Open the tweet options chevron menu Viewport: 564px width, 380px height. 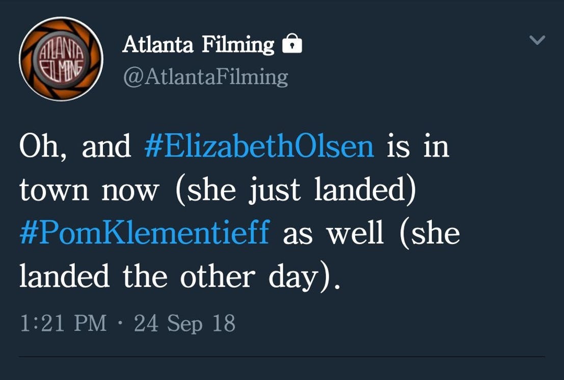point(538,40)
